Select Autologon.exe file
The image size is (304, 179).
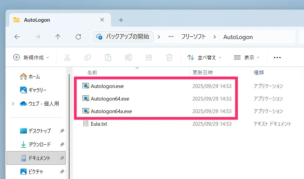click(x=107, y=86)
